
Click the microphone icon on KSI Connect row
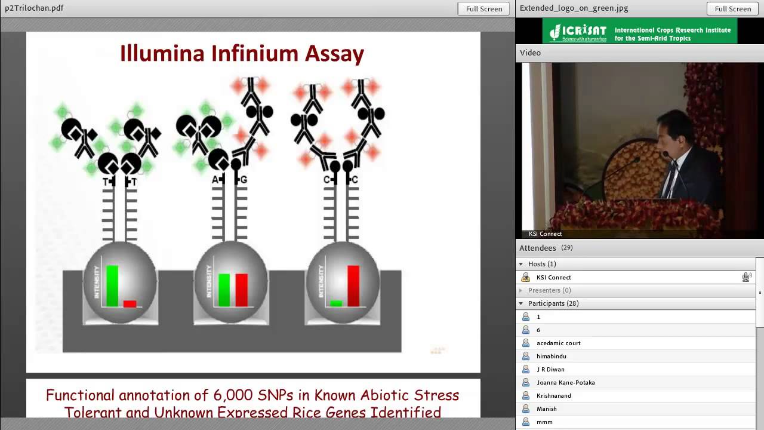tap(746, 277)
